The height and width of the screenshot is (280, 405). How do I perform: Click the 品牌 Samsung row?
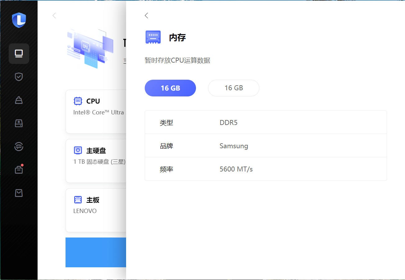tap(266, 146)
